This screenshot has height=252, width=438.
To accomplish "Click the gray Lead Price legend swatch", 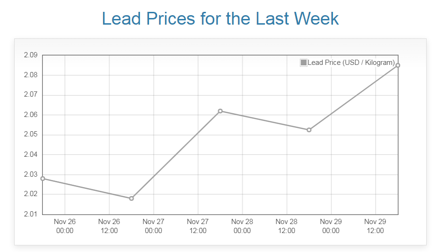I will point(304,63).
